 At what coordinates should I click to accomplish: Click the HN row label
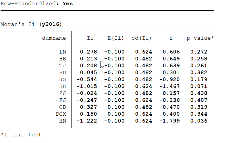(x=63, y=121)
